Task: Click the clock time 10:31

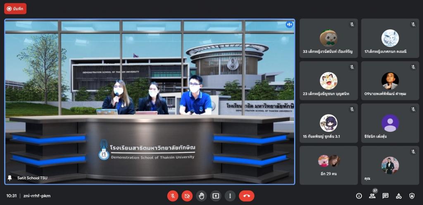Action: point(12,196)
